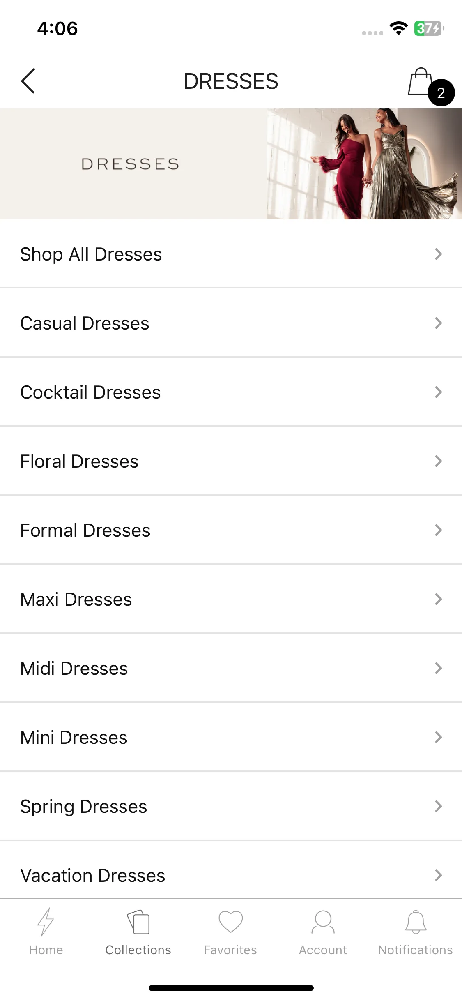Open the Floral Dresses category

coord(231,461)
